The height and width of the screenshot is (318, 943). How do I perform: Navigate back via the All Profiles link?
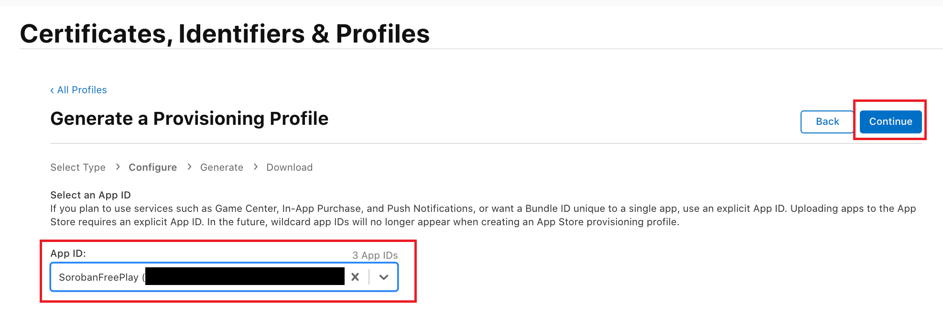click(82, 90)
